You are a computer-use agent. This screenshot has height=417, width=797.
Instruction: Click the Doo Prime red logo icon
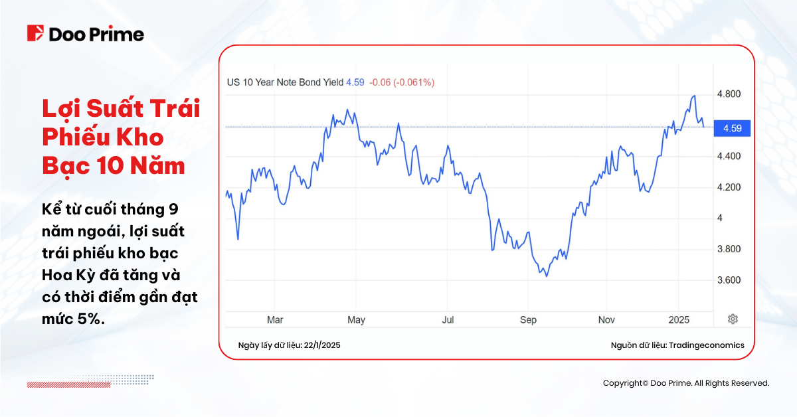(x=35, y=34)
